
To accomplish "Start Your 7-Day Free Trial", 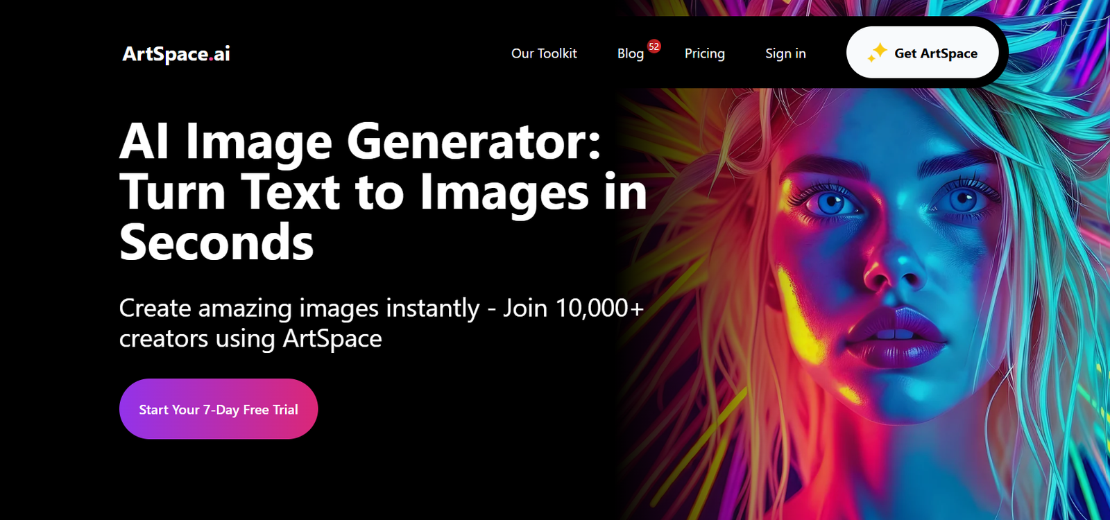I will pos(219,409).
